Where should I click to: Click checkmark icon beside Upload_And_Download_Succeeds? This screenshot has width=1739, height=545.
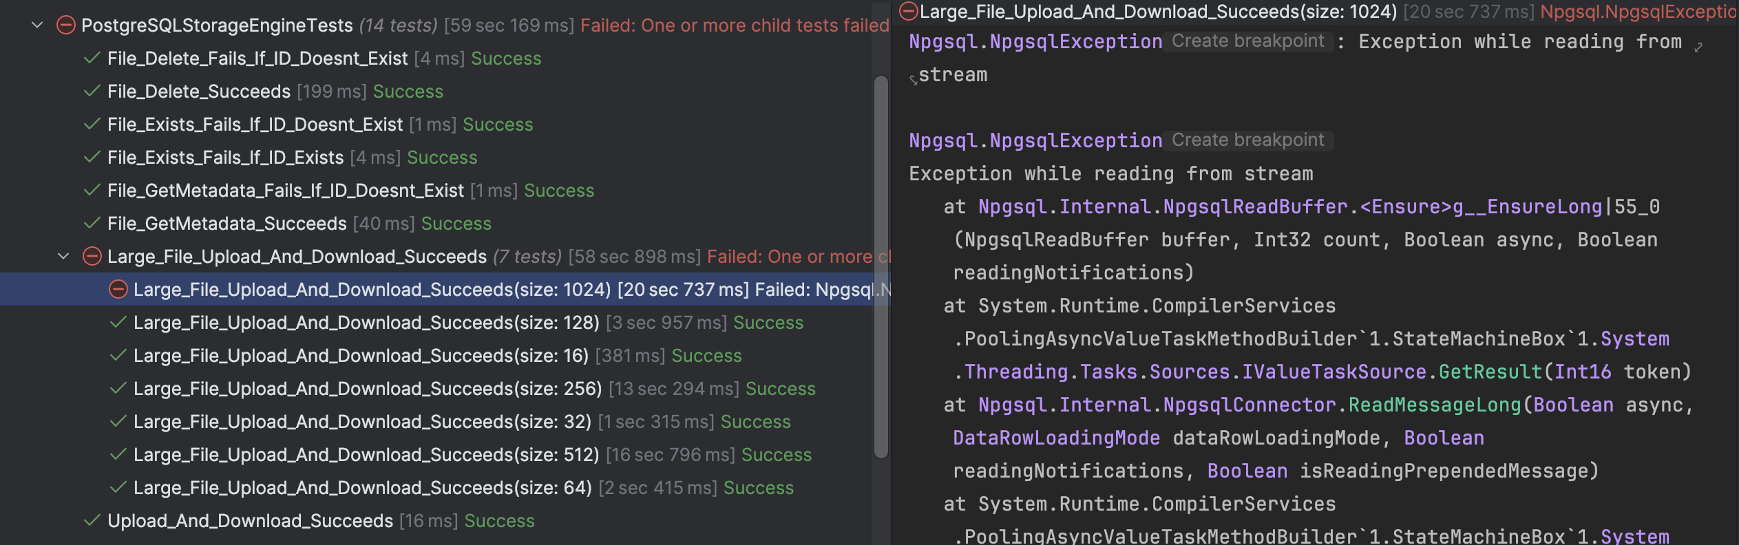(92, 521)
